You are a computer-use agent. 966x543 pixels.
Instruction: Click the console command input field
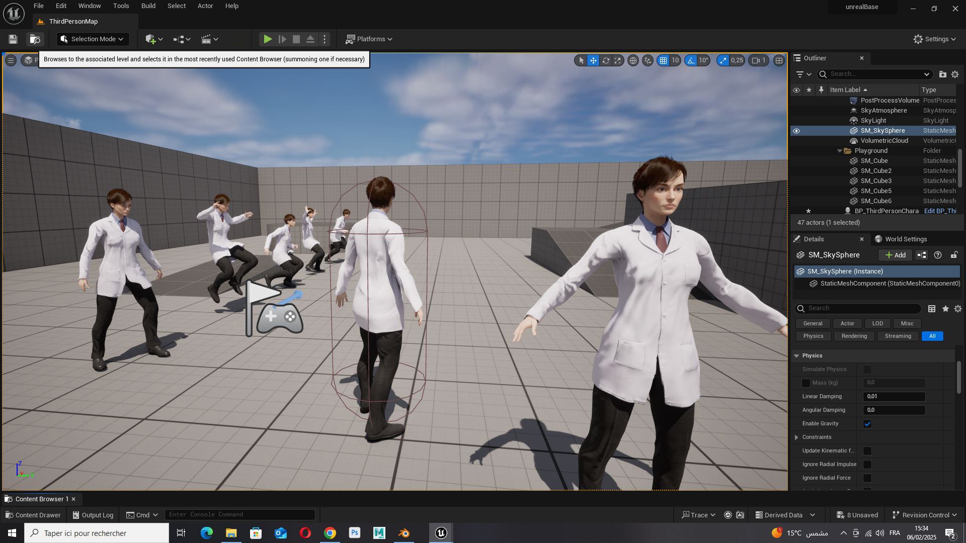[240, 515]
